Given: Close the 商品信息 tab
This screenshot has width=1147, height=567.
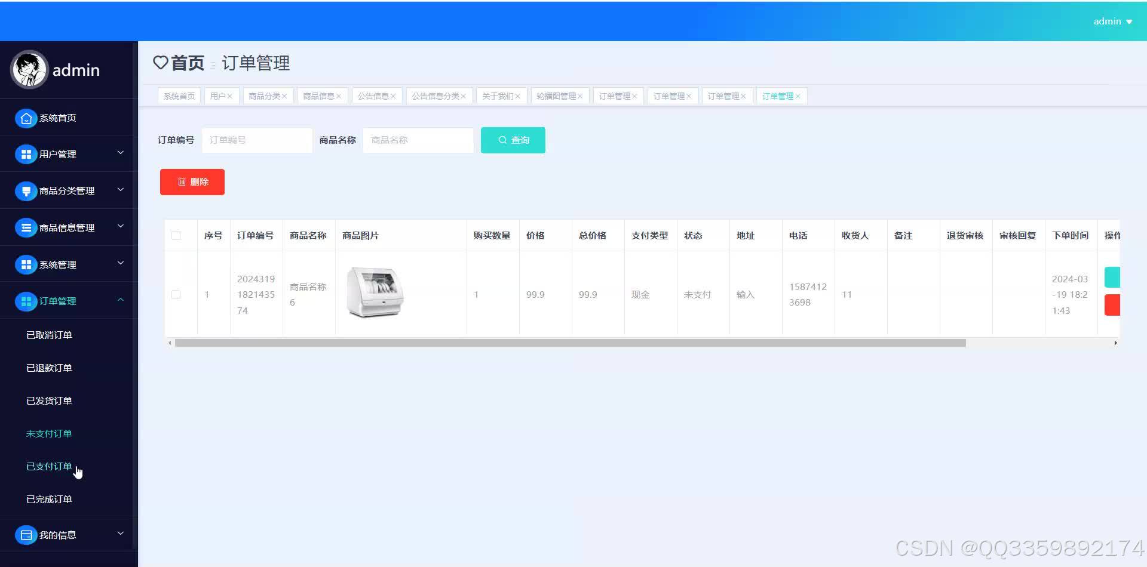Looking at the screenshot, I should pyautogui.click(x=339, y=96).
